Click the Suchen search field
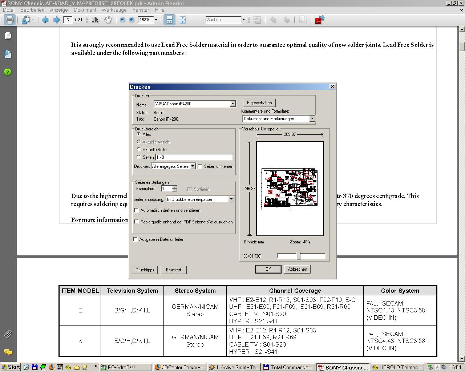The width and height of the screenshot is (465, 372). [x=223, y=20]
